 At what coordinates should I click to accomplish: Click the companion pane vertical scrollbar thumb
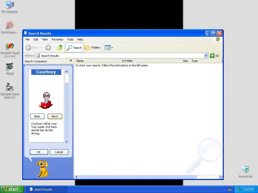tap(66, 111)
